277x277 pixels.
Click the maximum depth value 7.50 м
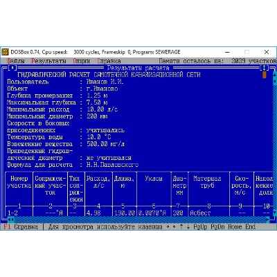click(97, 102)
